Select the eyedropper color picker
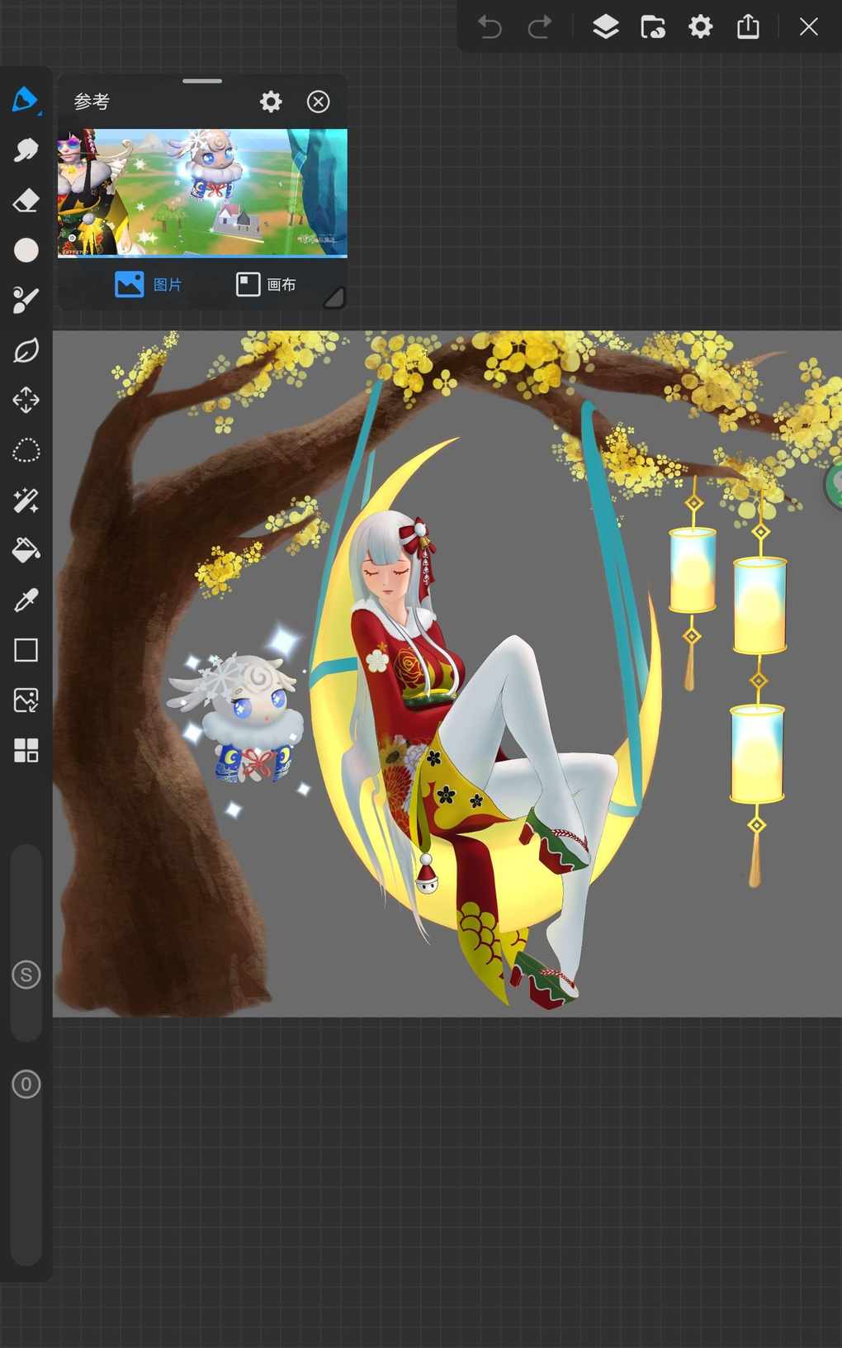842x1348 pixels. coord(26,600)
